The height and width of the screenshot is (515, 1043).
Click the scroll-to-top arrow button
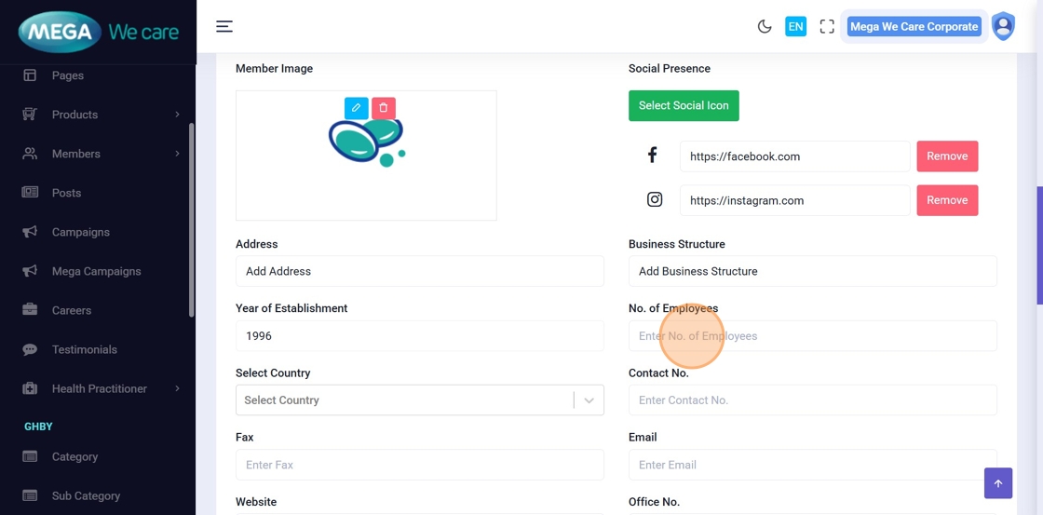point(997,483)
